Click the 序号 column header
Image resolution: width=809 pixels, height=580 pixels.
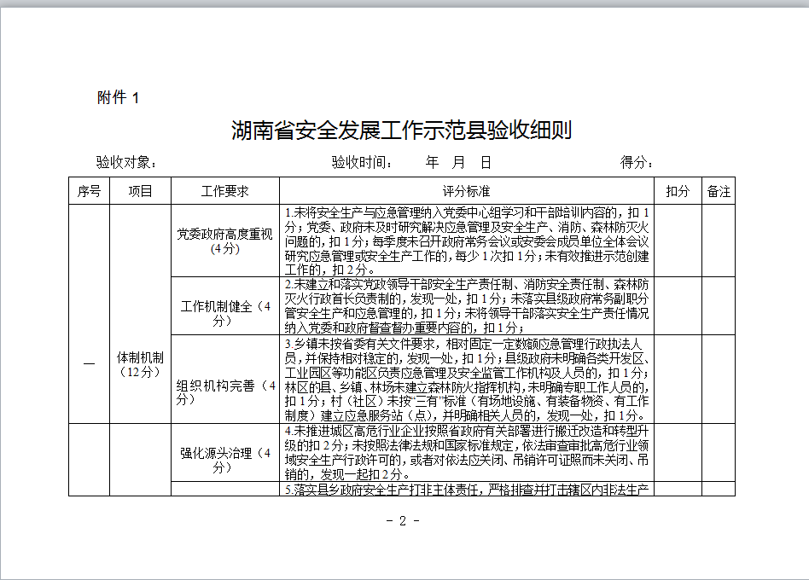pos(89,191)
